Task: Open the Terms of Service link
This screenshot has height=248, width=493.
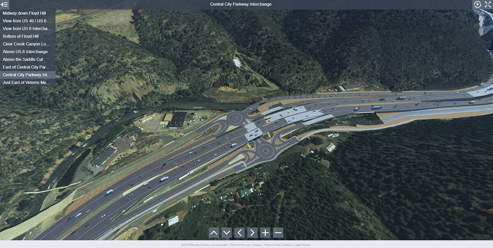Action: [x=240, y=245]
